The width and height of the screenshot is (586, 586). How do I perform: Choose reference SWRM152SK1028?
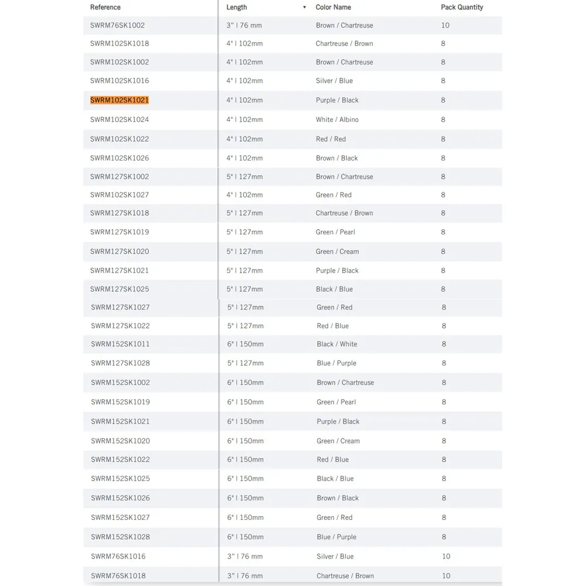120,537
